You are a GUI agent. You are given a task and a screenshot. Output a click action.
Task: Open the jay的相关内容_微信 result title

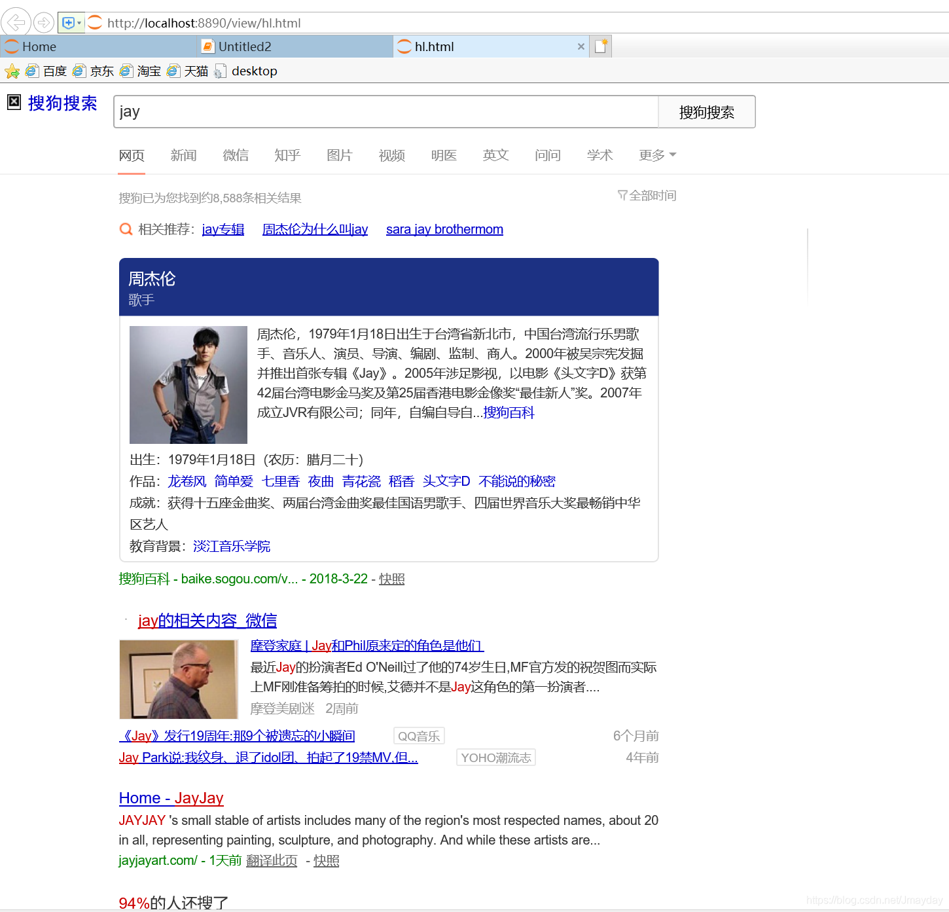207,621
